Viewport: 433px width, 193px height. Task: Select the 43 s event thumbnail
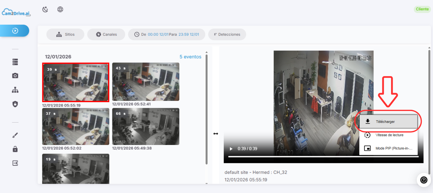point(146,82)
